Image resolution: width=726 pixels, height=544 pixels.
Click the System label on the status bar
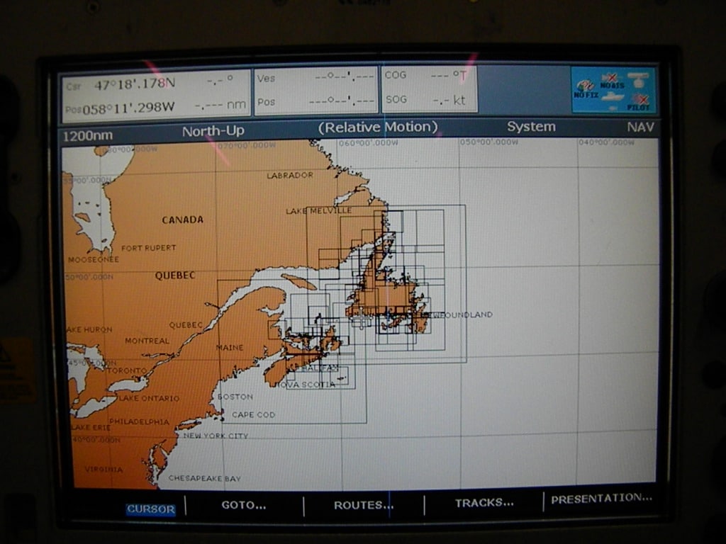coord(531,127)
